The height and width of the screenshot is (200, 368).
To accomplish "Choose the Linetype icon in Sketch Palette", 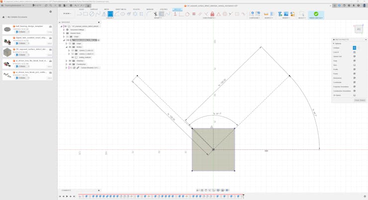I will click(x=354, y=48).
